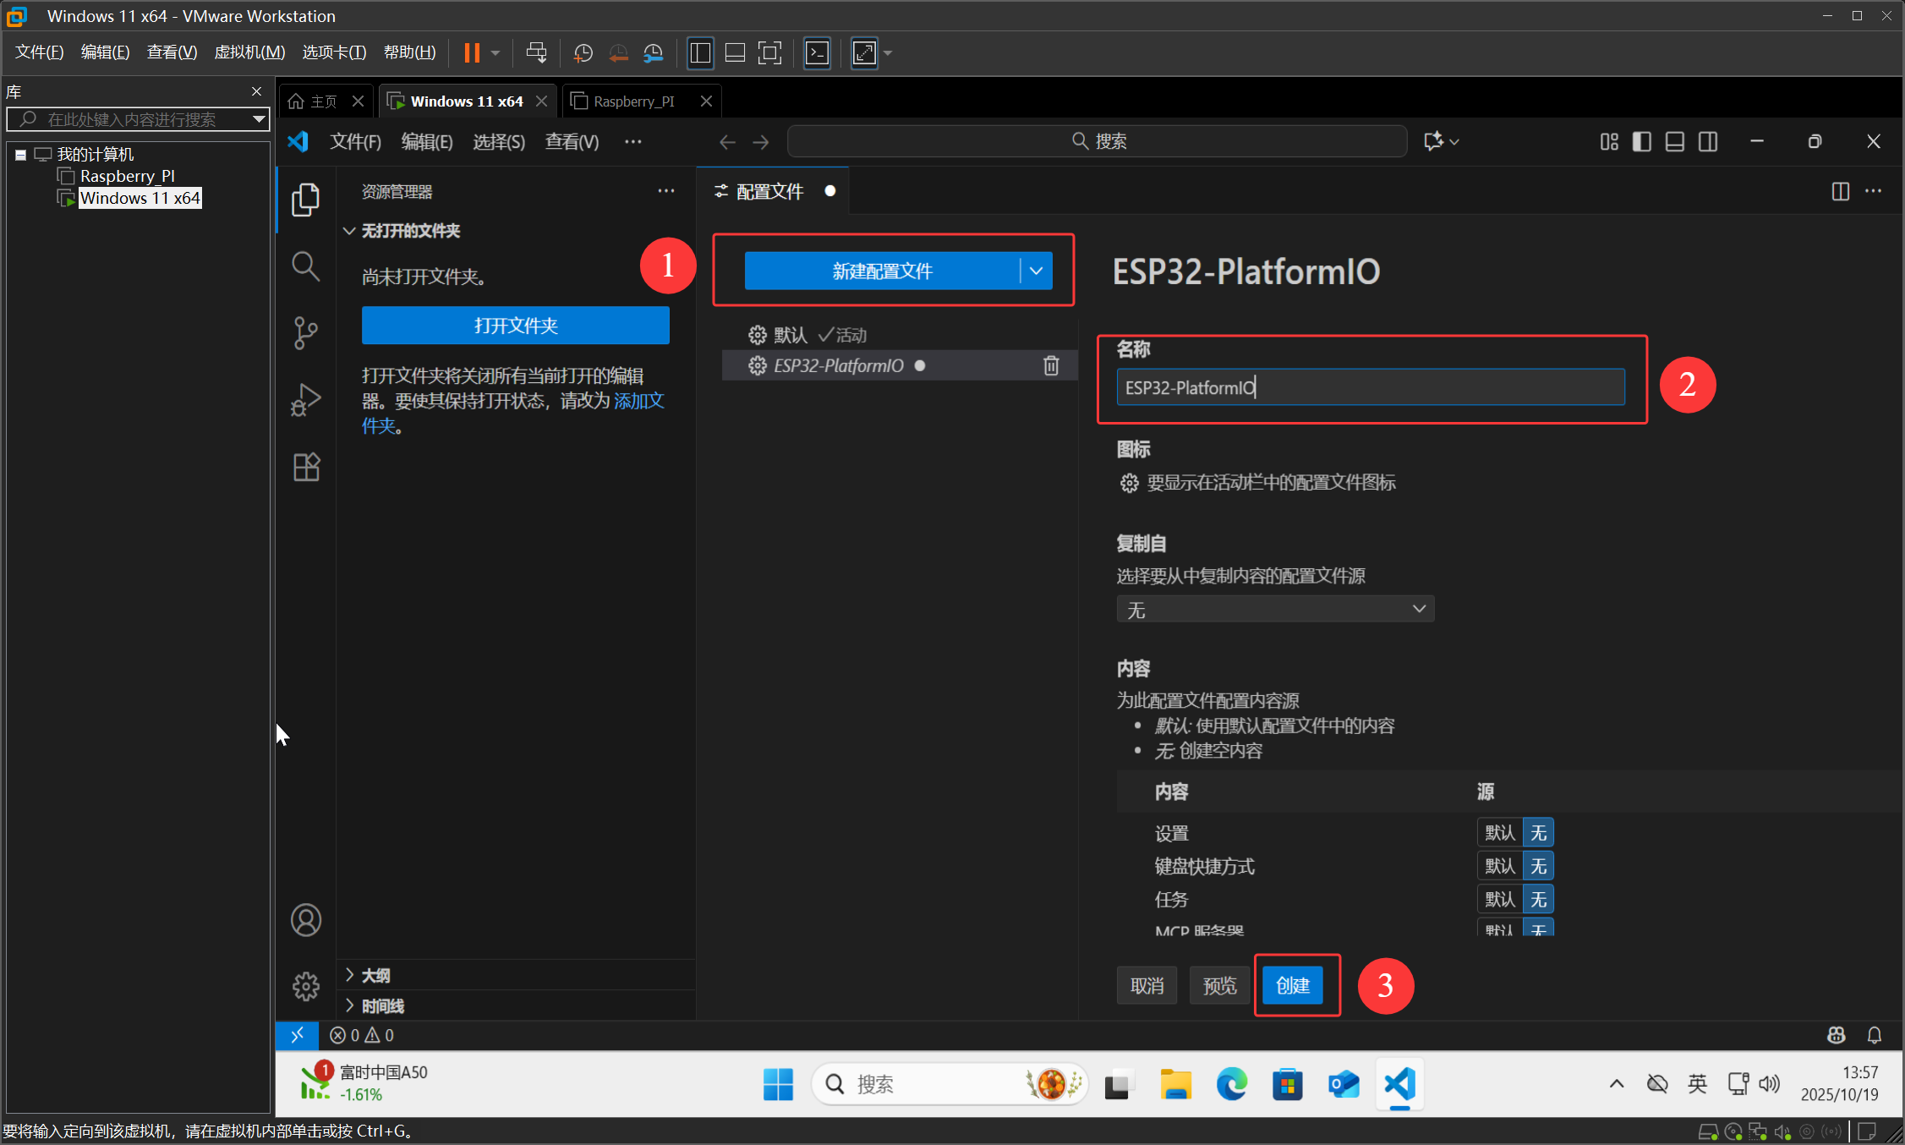
Task: Collapse the 无打开的文件夹 section
Action: 349,231
